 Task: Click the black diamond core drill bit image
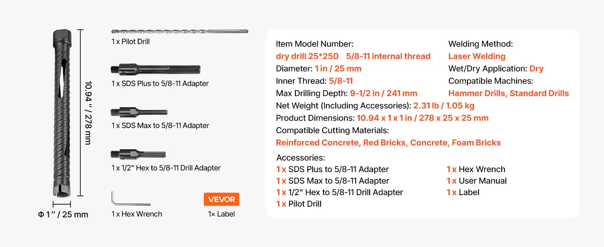point(62,113)
